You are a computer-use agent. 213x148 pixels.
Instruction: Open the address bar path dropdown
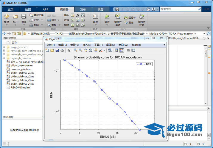(x=204, y=33)
